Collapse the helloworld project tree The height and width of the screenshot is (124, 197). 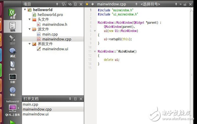point(25,10)
